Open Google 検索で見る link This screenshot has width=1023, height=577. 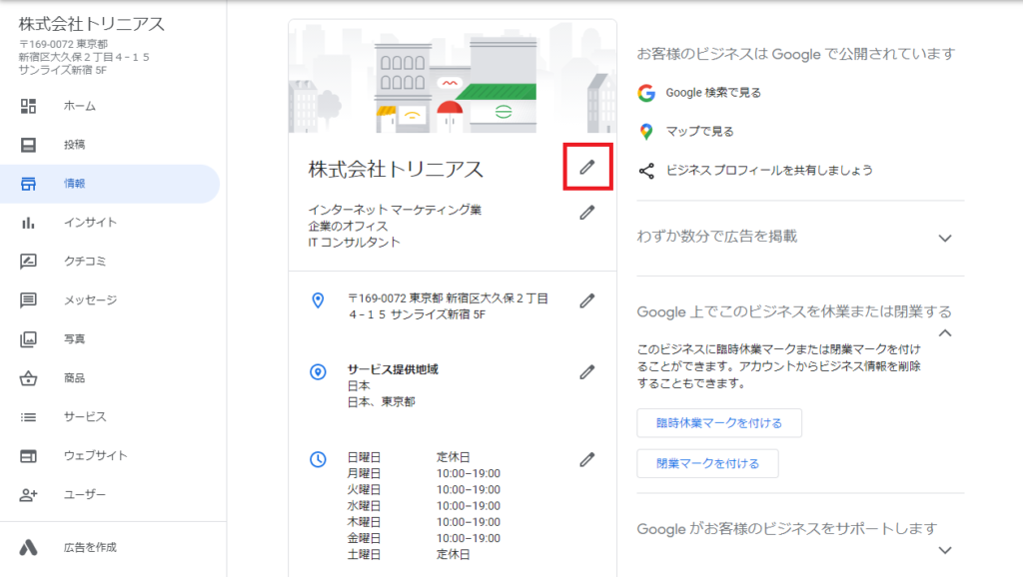coord(713,93)
